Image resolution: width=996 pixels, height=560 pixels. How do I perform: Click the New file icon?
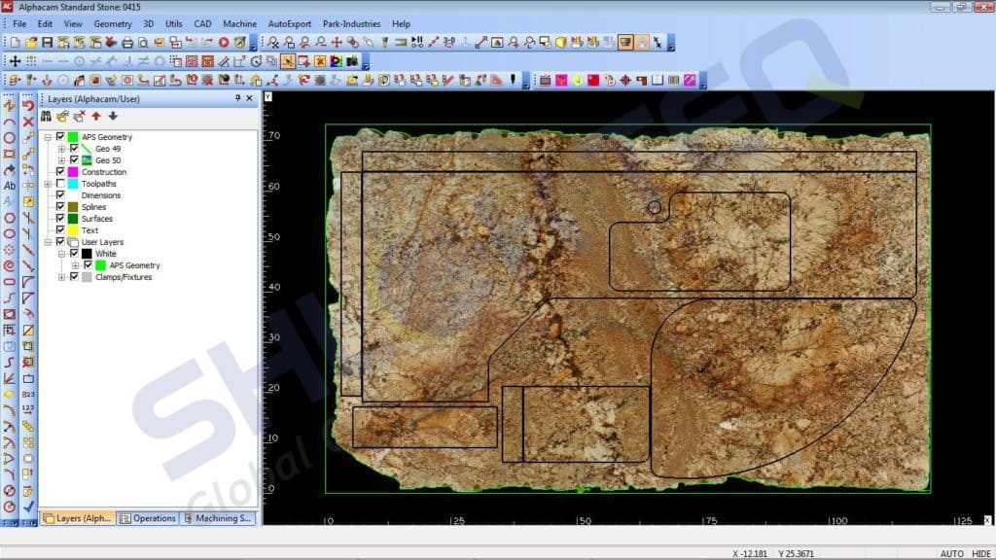tap(15, 43)
